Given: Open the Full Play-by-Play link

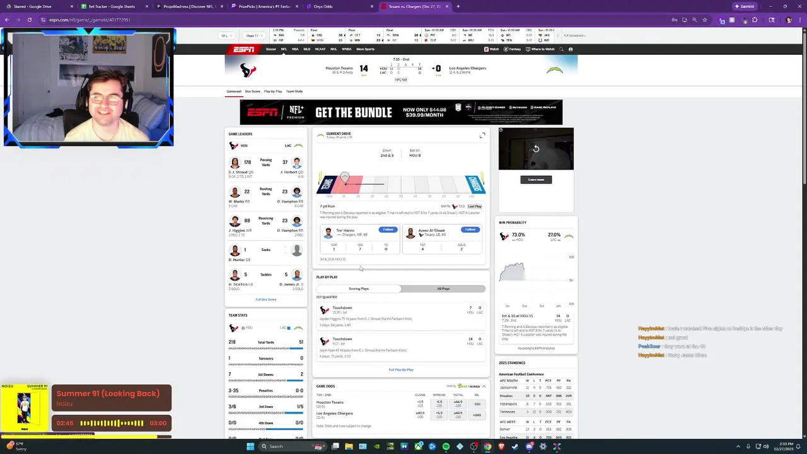Looking at the screenshot, I should (401, 370).
